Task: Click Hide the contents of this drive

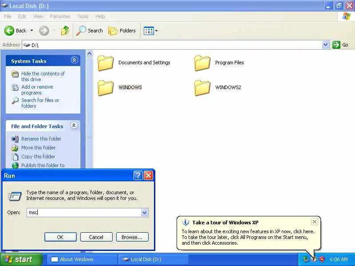Action: tap(43, 76)
